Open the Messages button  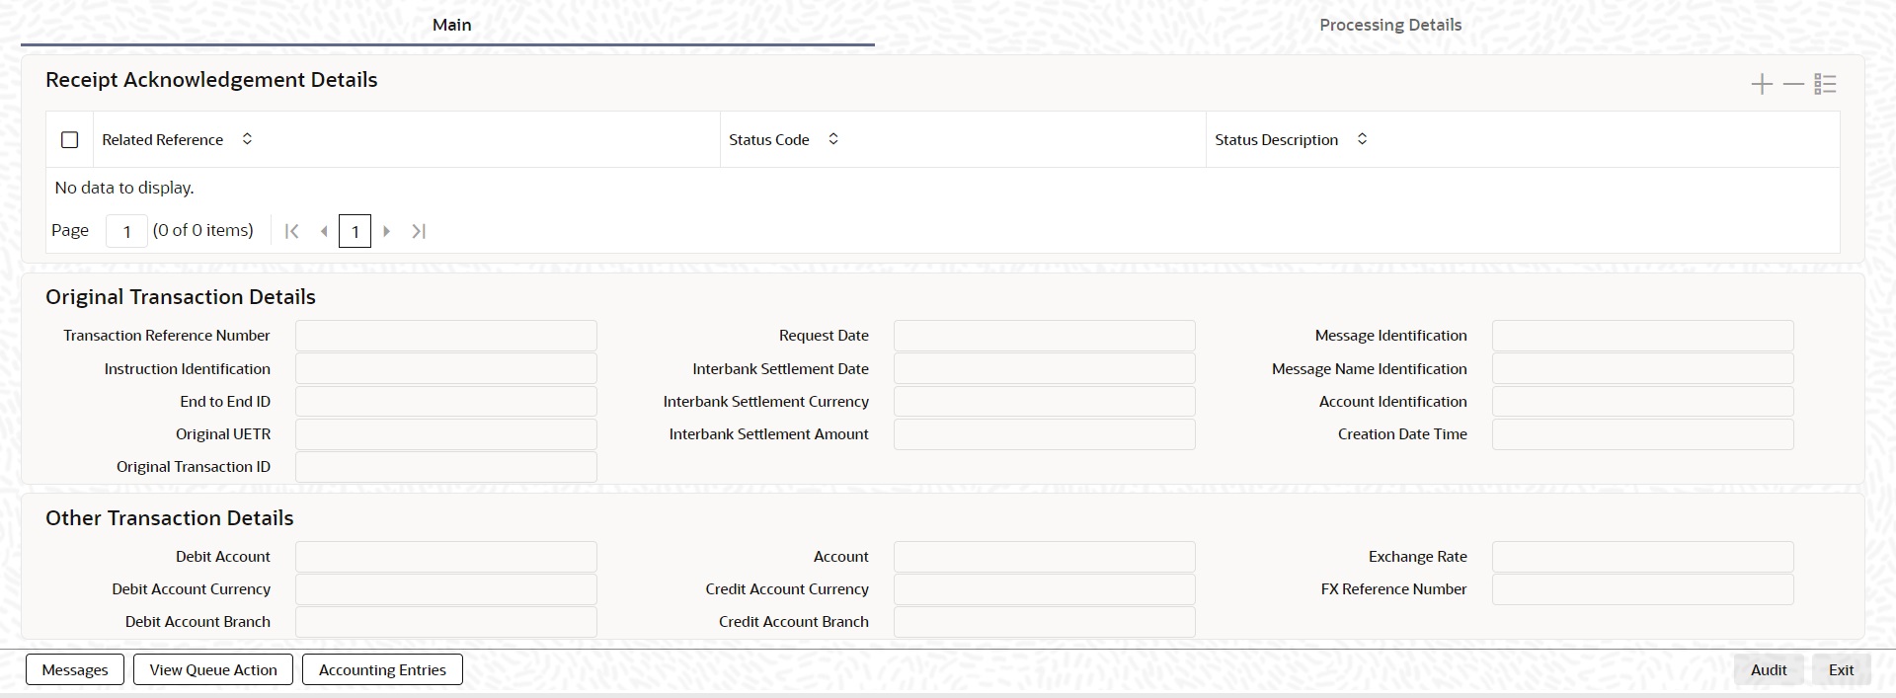coord(75,669)
